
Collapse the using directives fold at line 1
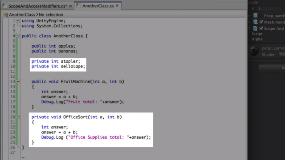click(x=18, y=21)
